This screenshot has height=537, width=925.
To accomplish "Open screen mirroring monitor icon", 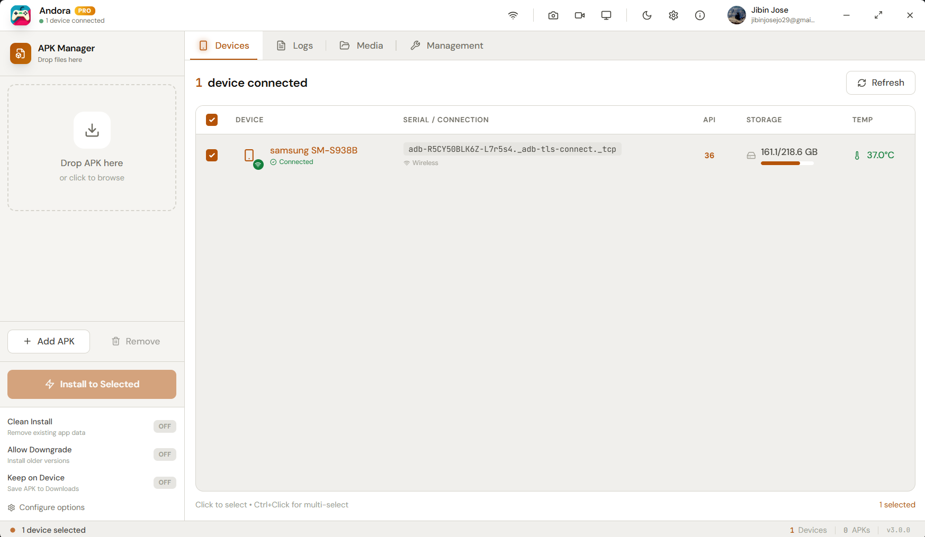I will tap(606, 15).
